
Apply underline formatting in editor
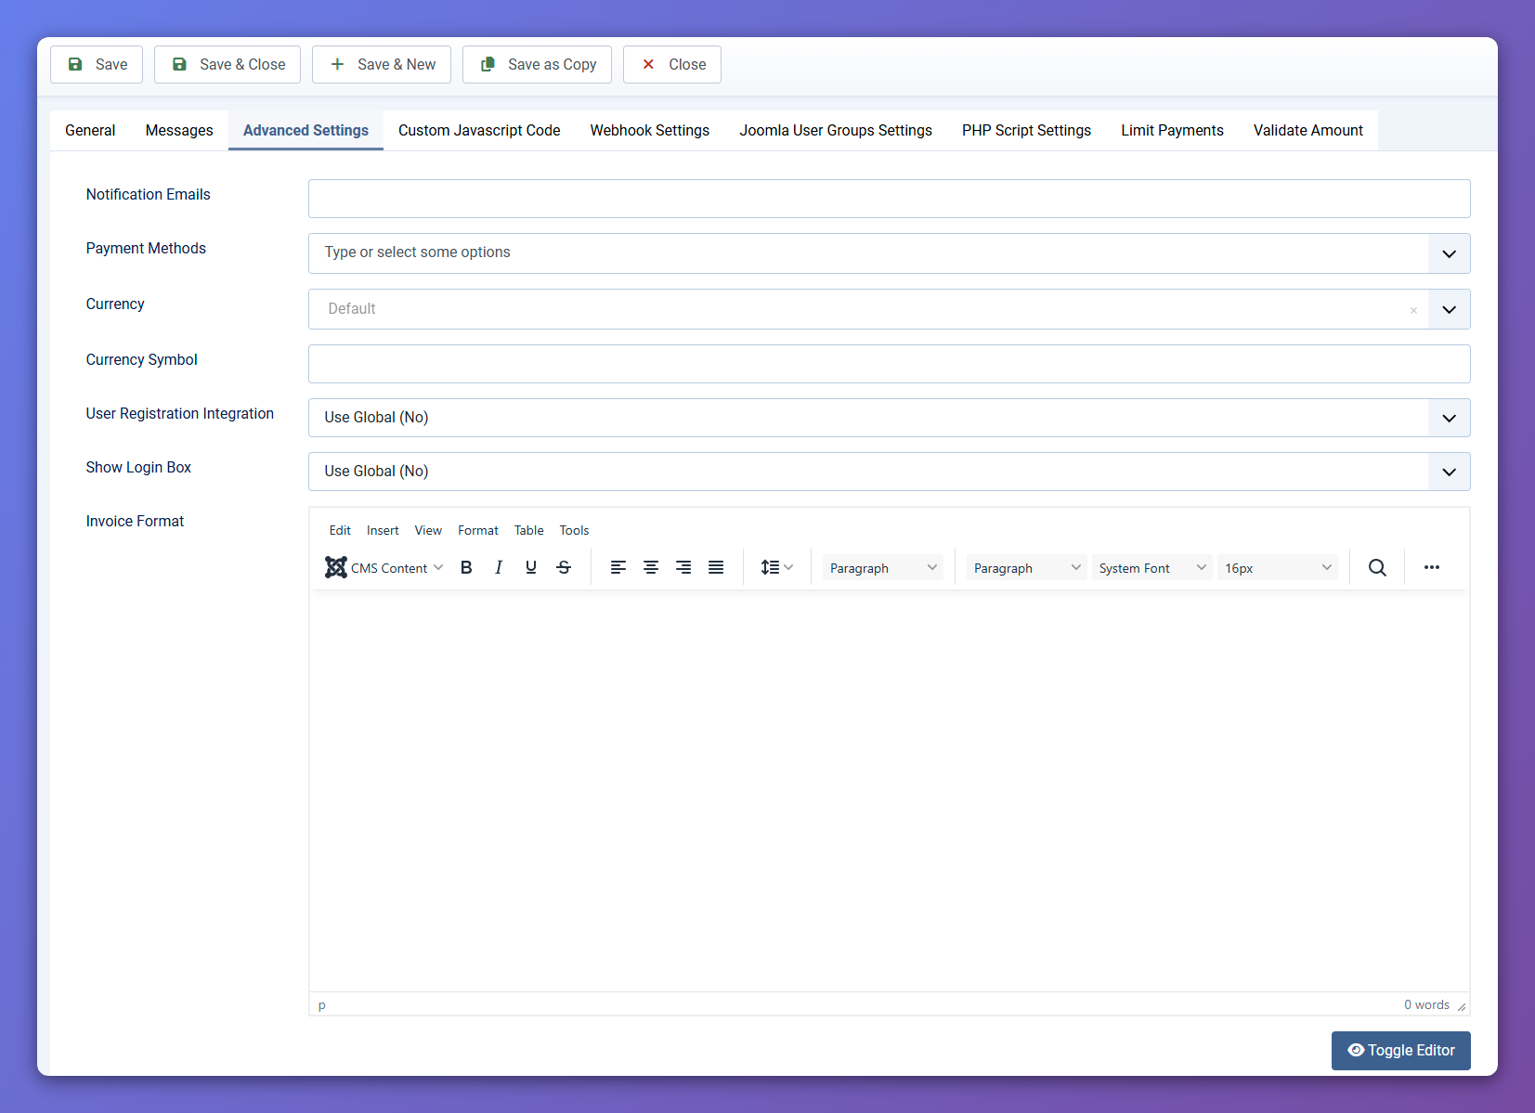click(x=531, y=567)
